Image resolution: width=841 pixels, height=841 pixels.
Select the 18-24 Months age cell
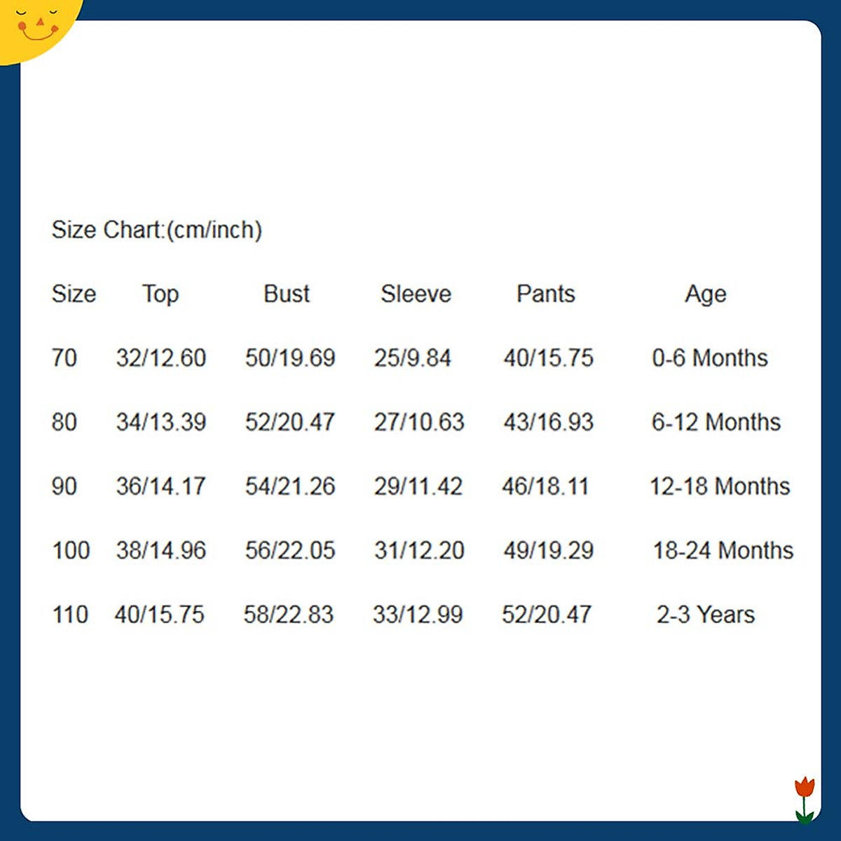coord(723,551)
